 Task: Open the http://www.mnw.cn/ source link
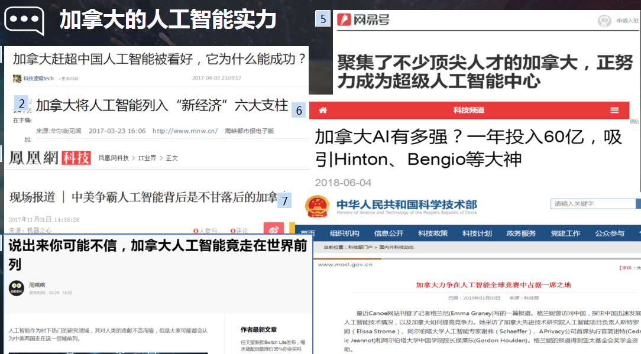point(184,131)
